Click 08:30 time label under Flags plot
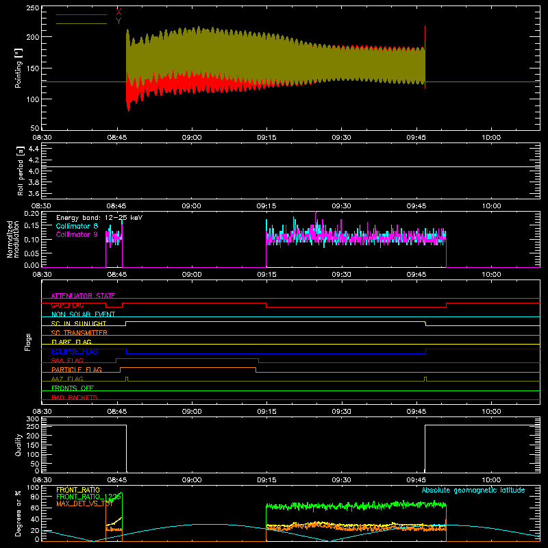Viewport: 548px width, 548px height. point(42,412)
